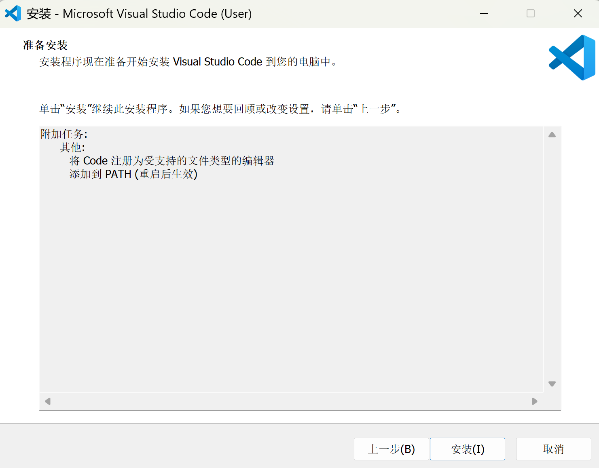
Task: Click the 将 Code 注册为受支持的文件类型的编辑器 line
Action: (172, 161)
